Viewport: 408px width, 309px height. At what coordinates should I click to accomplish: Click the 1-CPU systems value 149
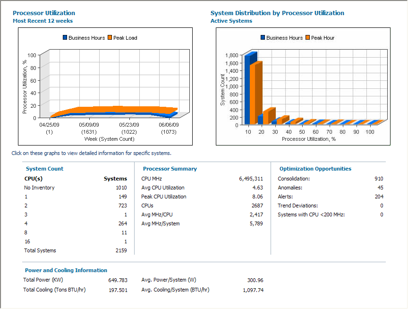point(123,197)
